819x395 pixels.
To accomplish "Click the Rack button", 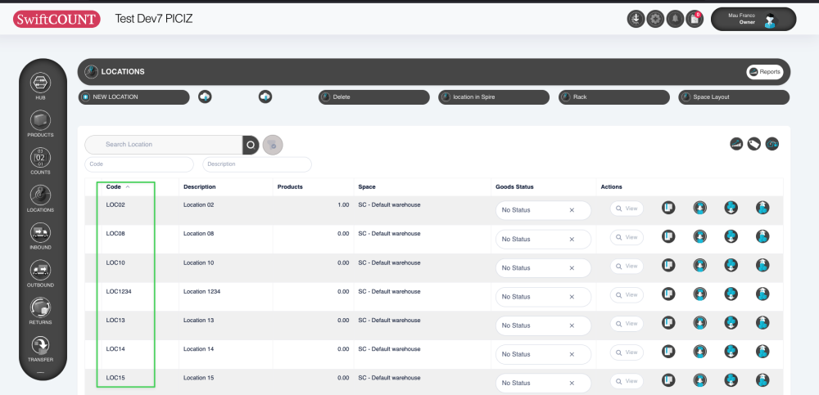I will [x=614, y=97].
